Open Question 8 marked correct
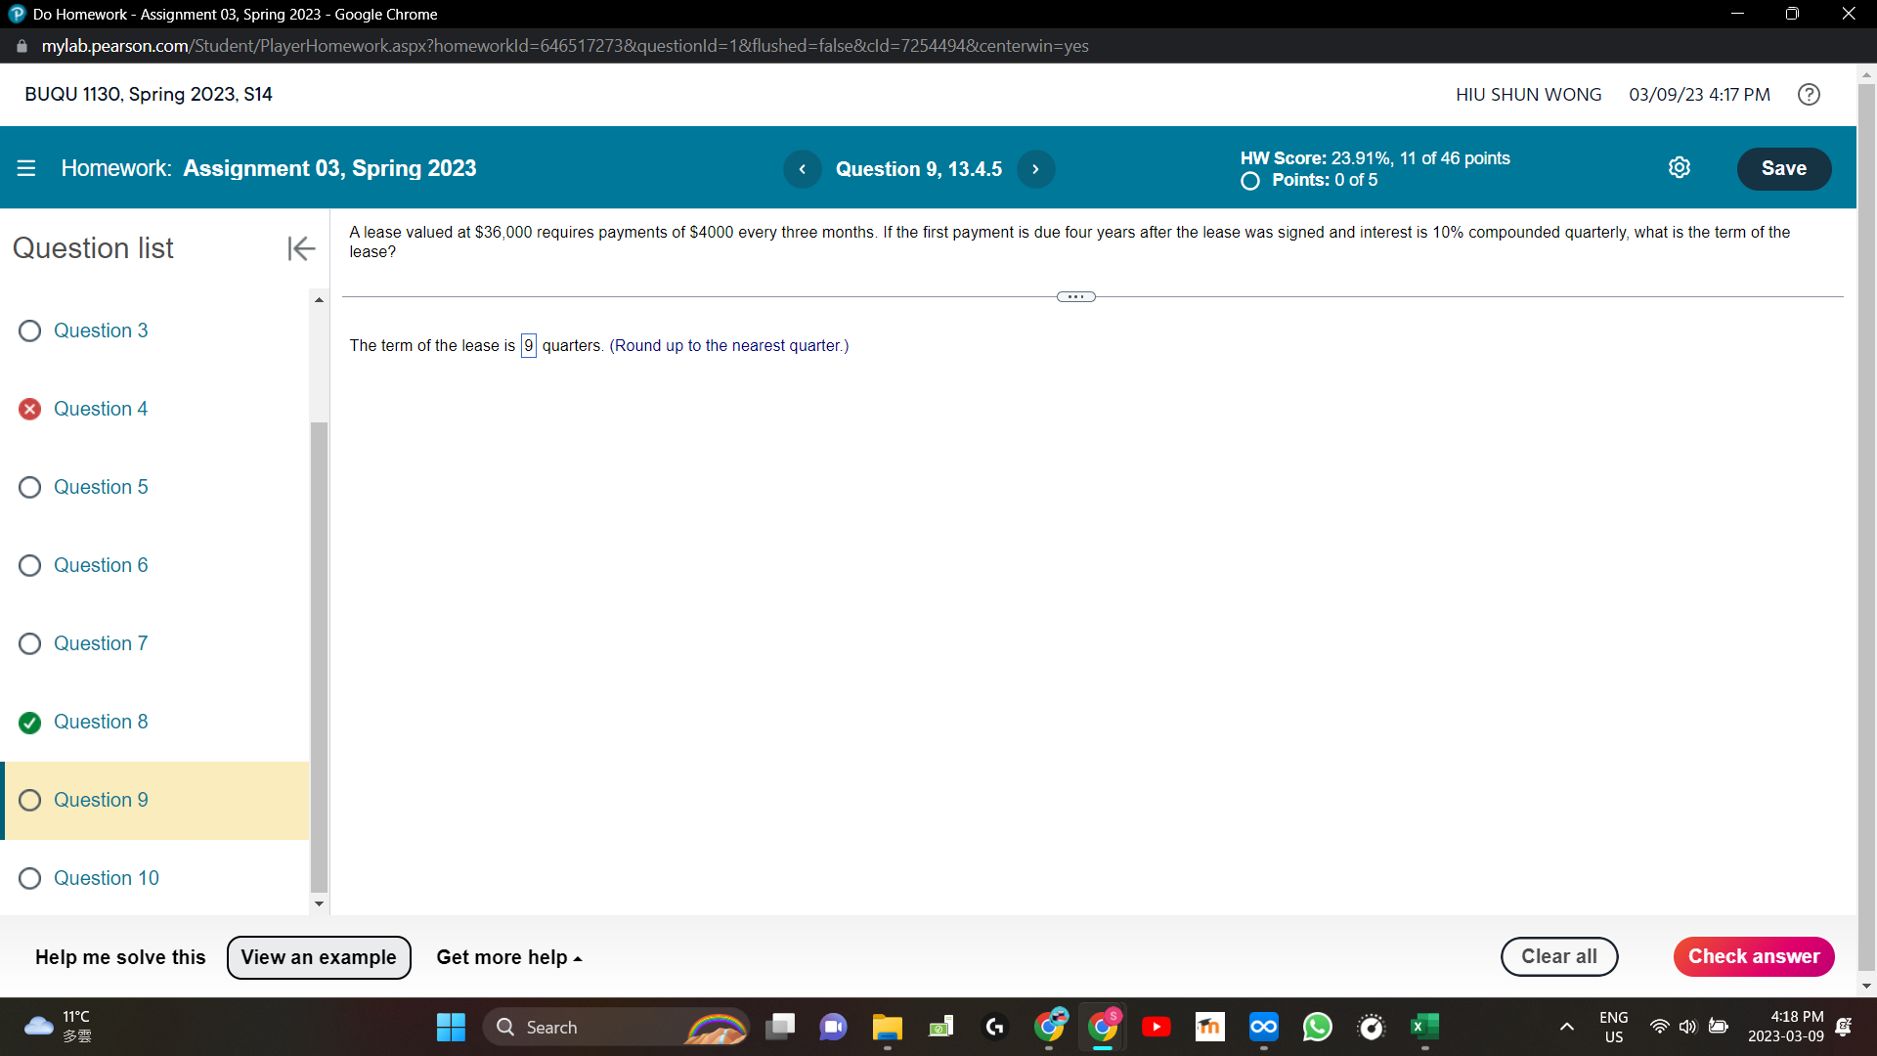Viewport: 1877px width, 1056px height. (x=101, y=722)
